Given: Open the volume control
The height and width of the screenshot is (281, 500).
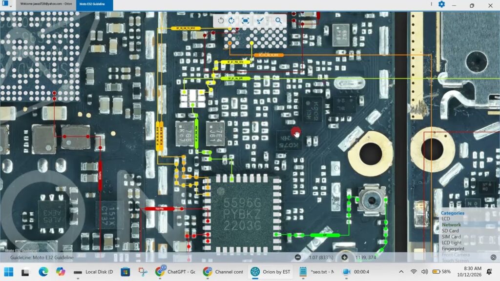Looking at the screenshot, I should coord(424,272).
